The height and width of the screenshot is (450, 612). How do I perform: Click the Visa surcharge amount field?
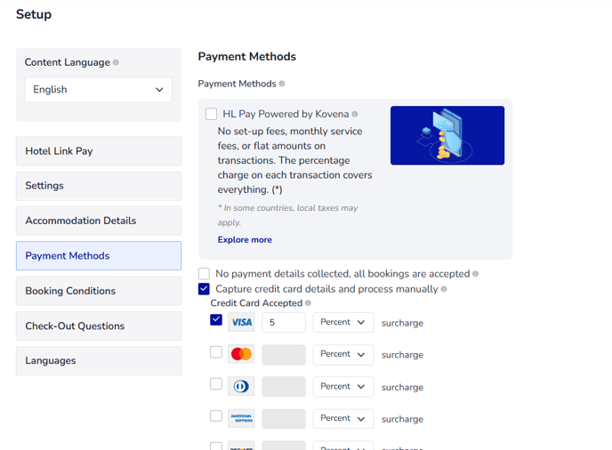pyautogui.click(x=284, y=322)
